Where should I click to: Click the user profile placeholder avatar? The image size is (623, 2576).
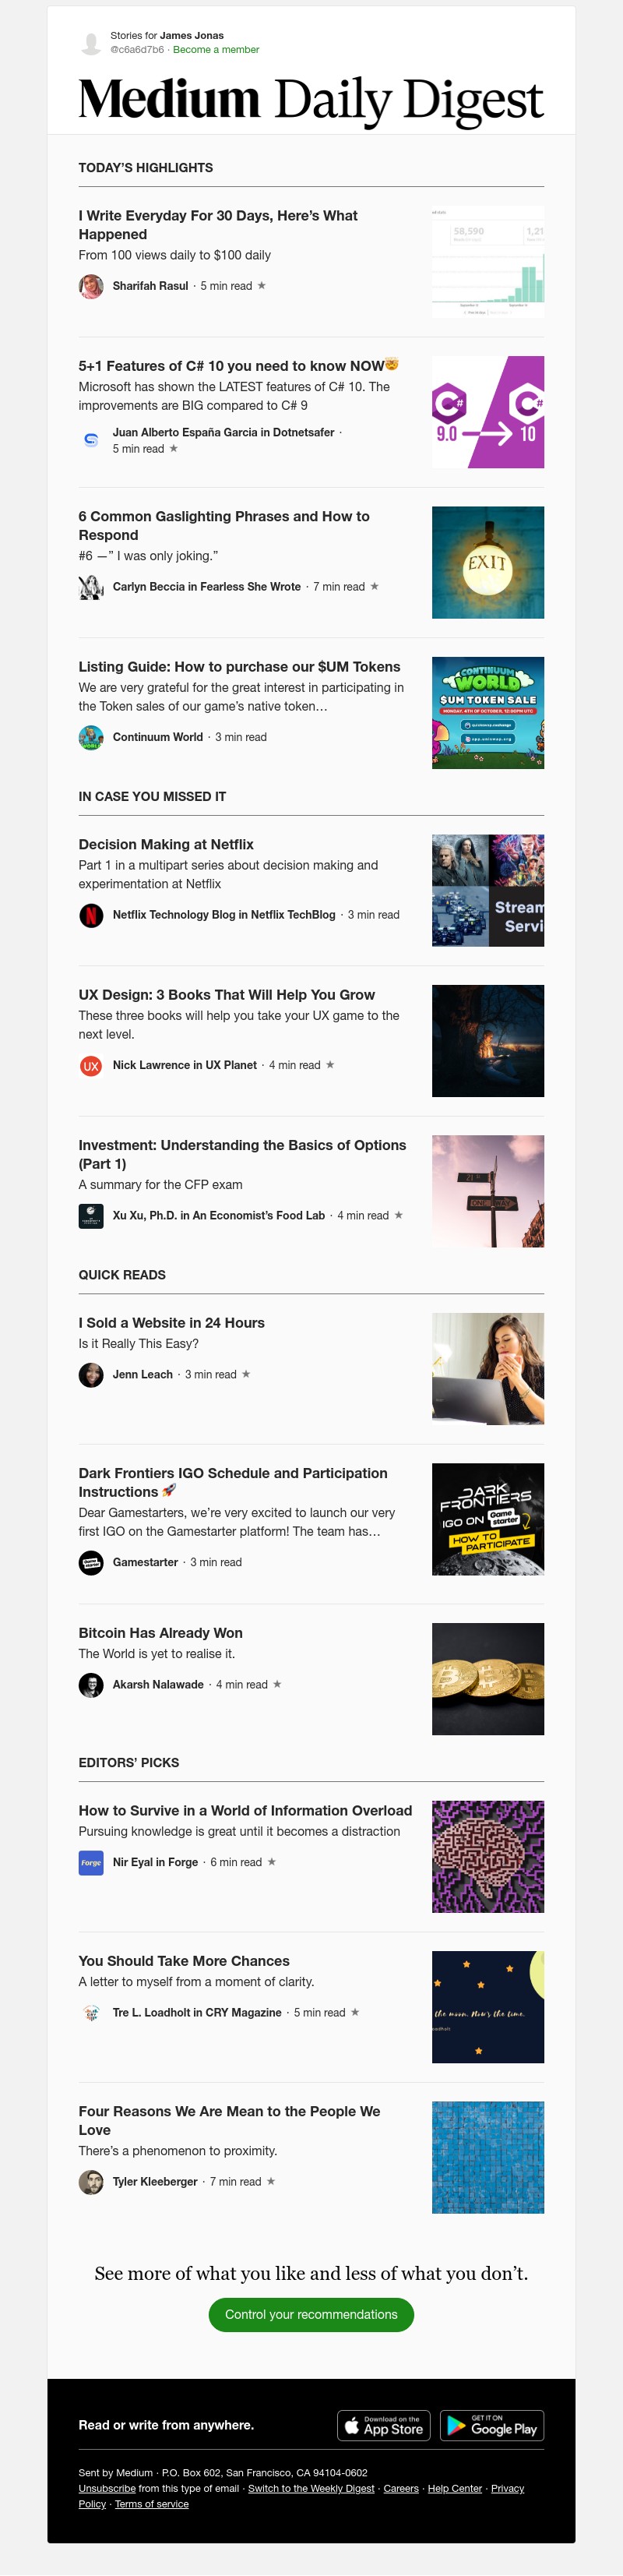tap(91, 43)
